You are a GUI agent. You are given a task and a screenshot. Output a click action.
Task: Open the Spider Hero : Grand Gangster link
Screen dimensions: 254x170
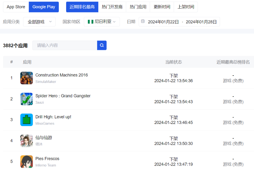pos(63,96)
